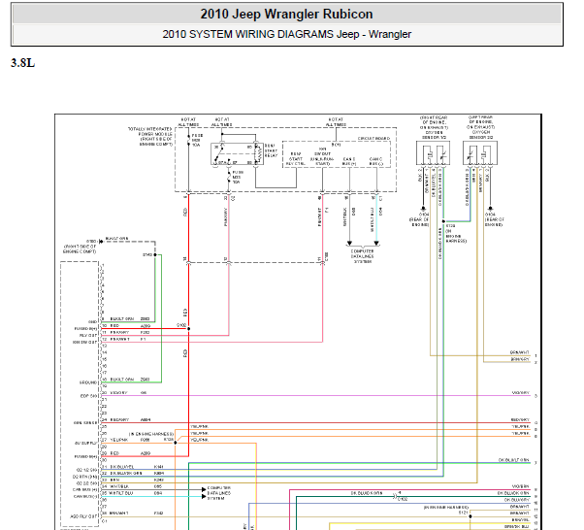This screenshot has width=584, height=530.
Task: Click the G104 ground under Oxygen Sensor 2/2
Action: (490, 209)
